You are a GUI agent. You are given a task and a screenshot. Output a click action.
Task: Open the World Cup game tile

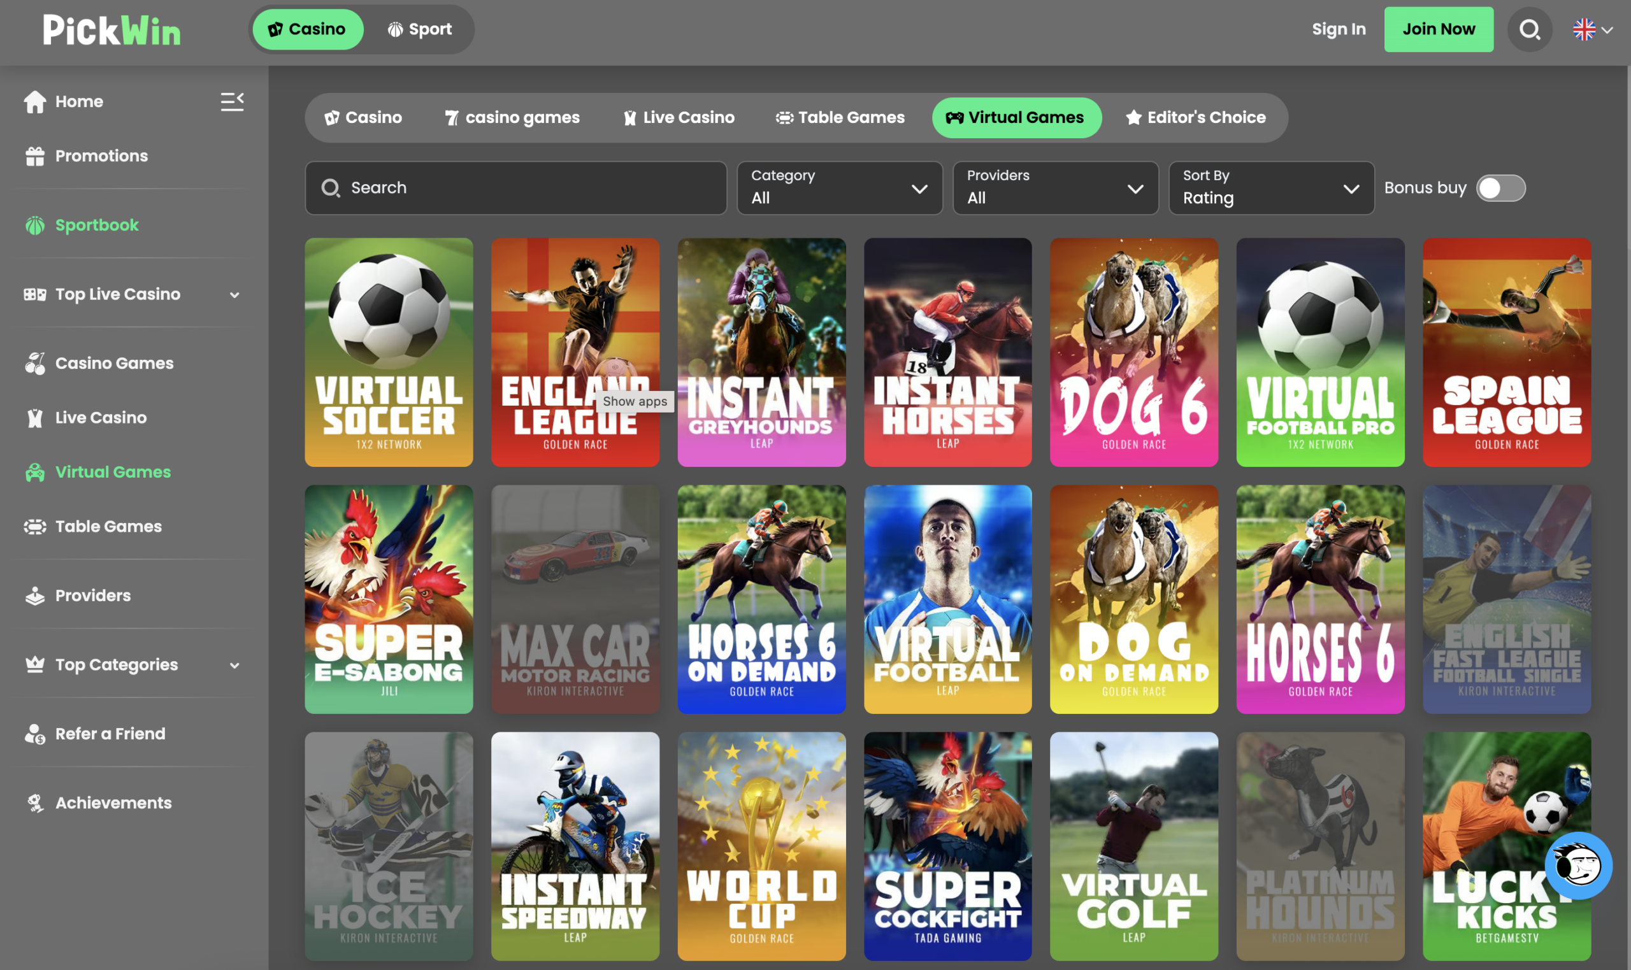pos(761,846)
